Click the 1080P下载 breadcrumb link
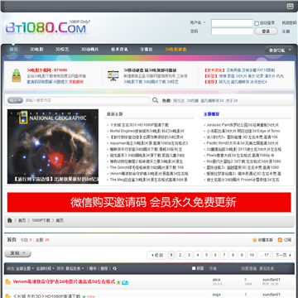This screenshot has width=298, height=298. [x=41, y=220]
